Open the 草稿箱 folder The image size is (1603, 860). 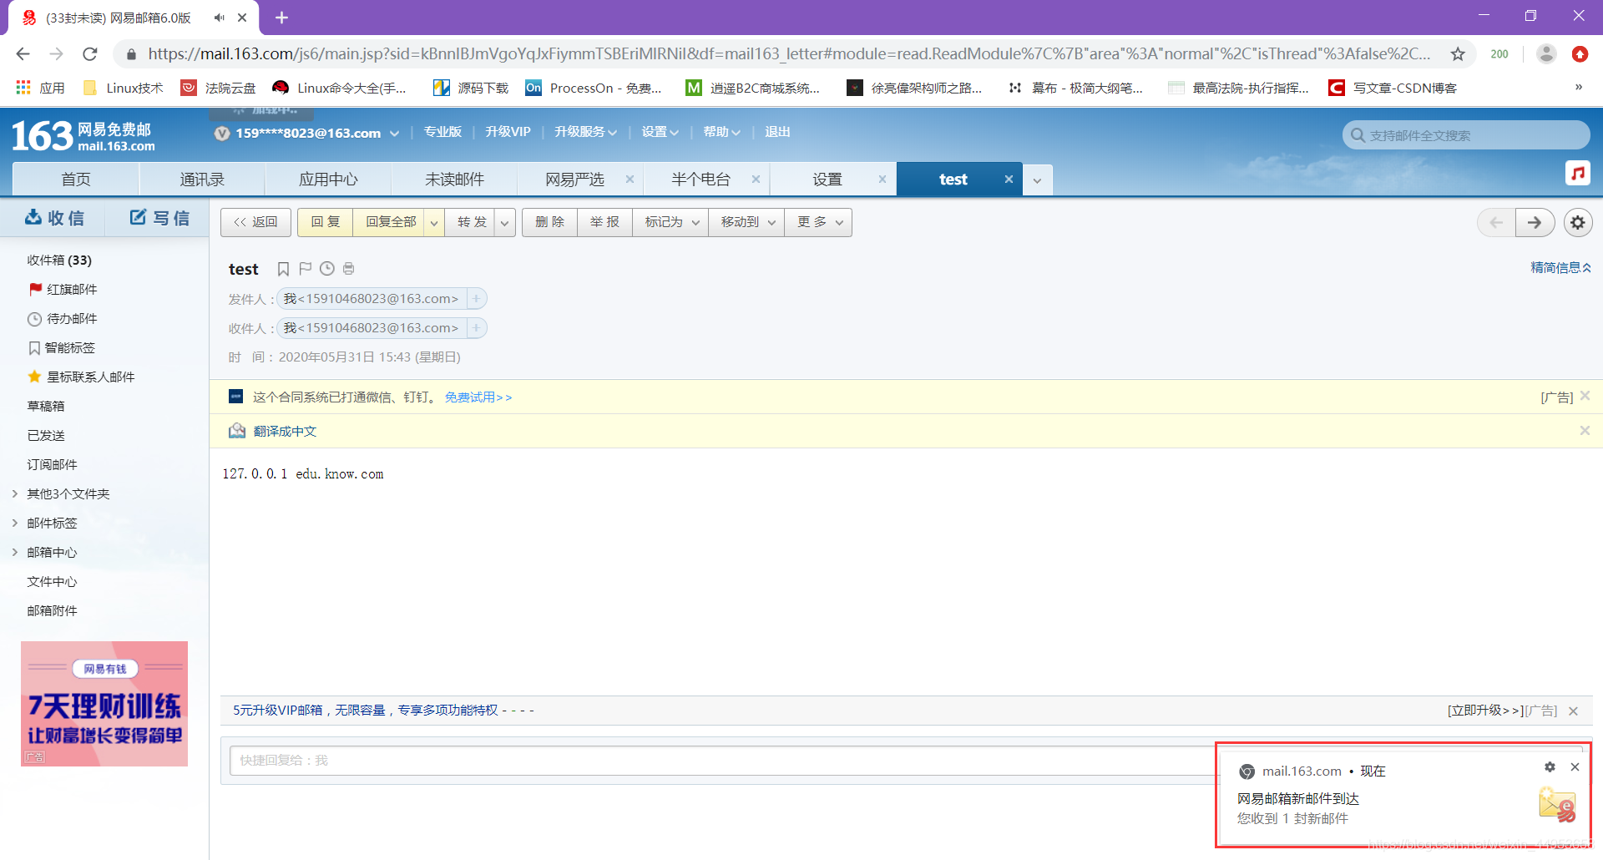pos(46,406)
